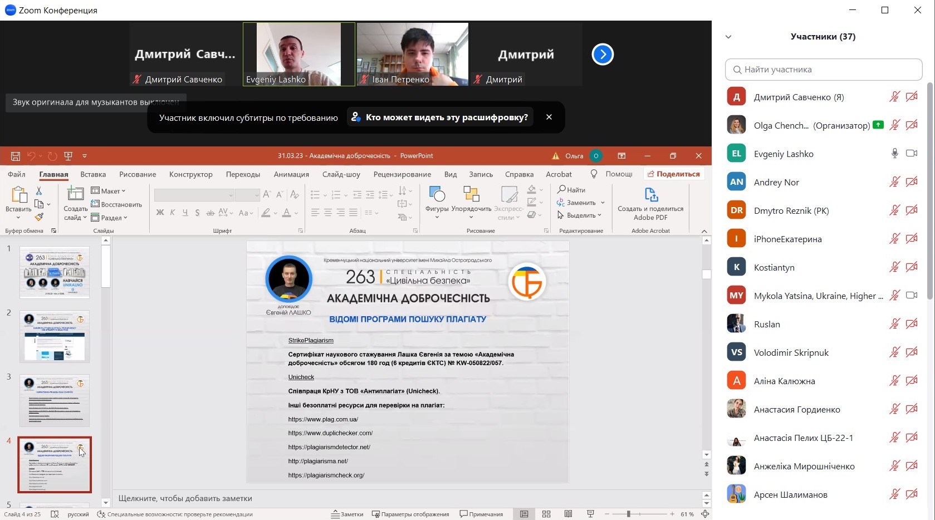Click the Поделиться share button
Viewport: 935px width, 520px height.
[674, 174]
